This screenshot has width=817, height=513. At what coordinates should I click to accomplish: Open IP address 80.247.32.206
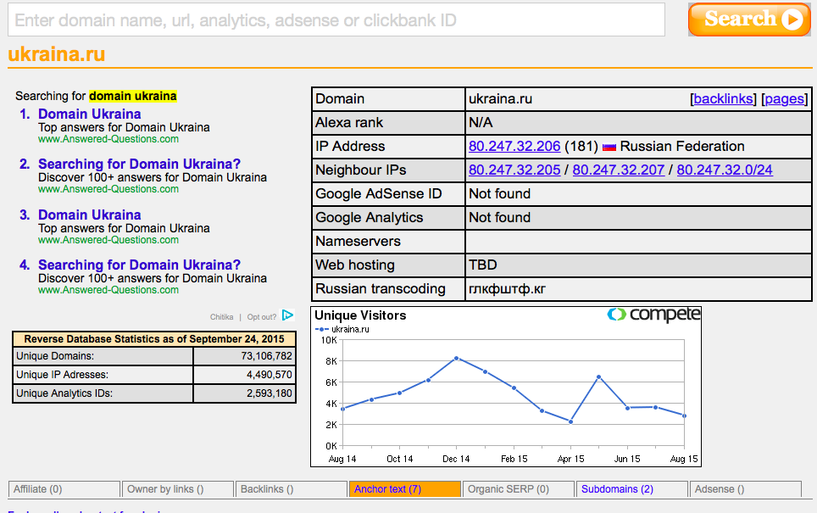(514, 147)
